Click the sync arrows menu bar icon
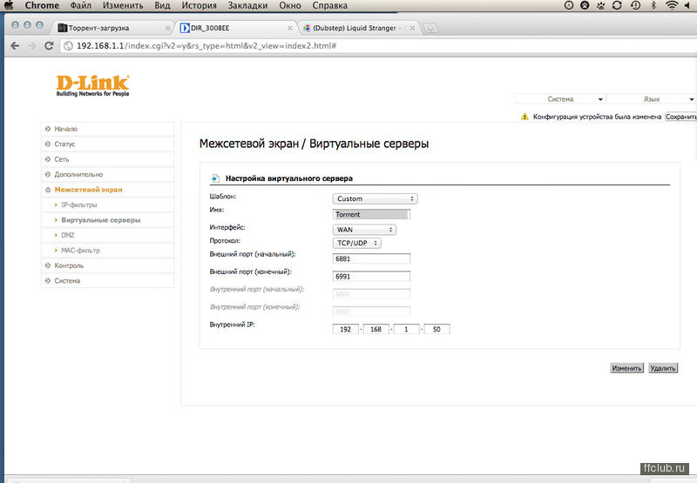 617,5
